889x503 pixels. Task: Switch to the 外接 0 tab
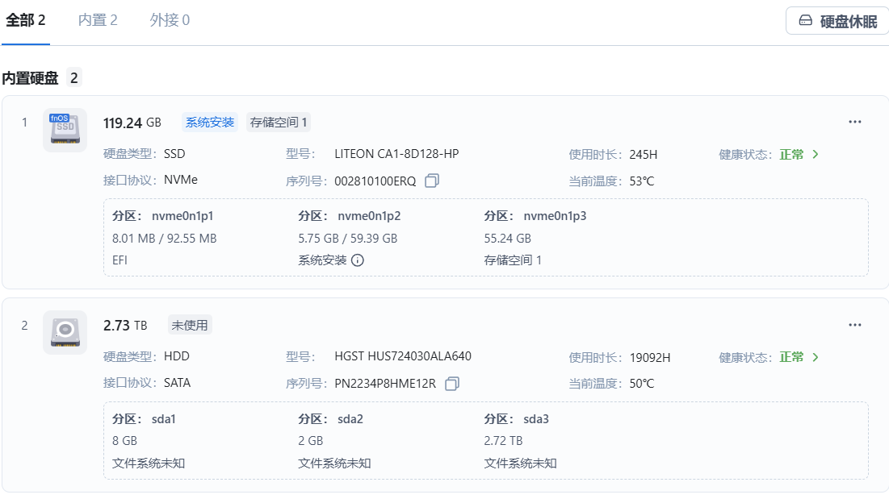pos(170,20)
